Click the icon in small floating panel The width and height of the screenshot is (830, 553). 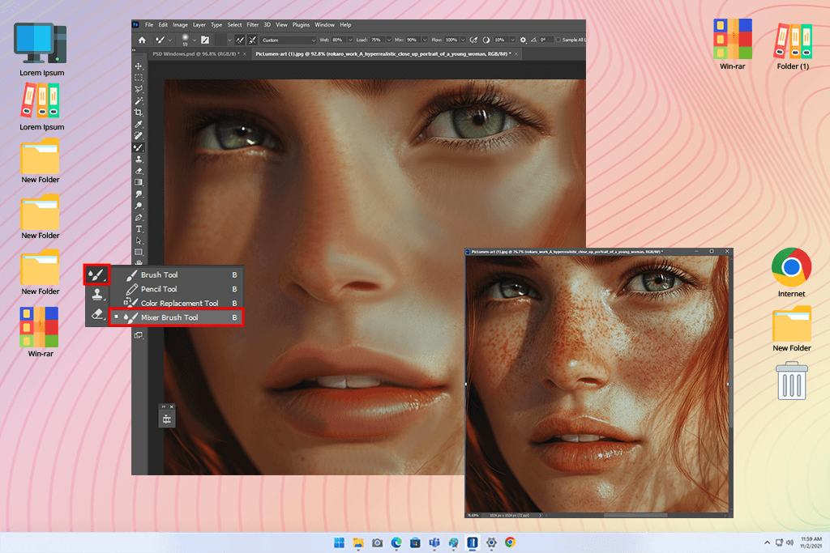(x=167, y=419)
